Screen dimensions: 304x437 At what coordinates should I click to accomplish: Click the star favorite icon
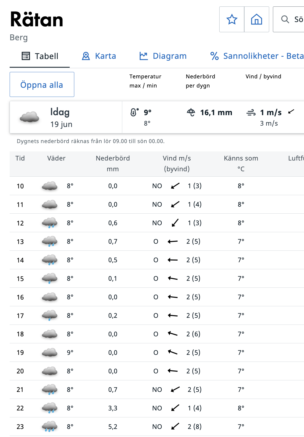coord(232,20)
